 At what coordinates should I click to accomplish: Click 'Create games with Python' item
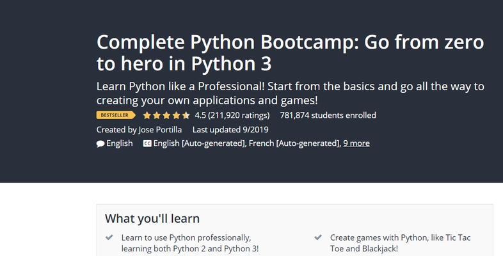pyautogui.click(x=401, y=243)
